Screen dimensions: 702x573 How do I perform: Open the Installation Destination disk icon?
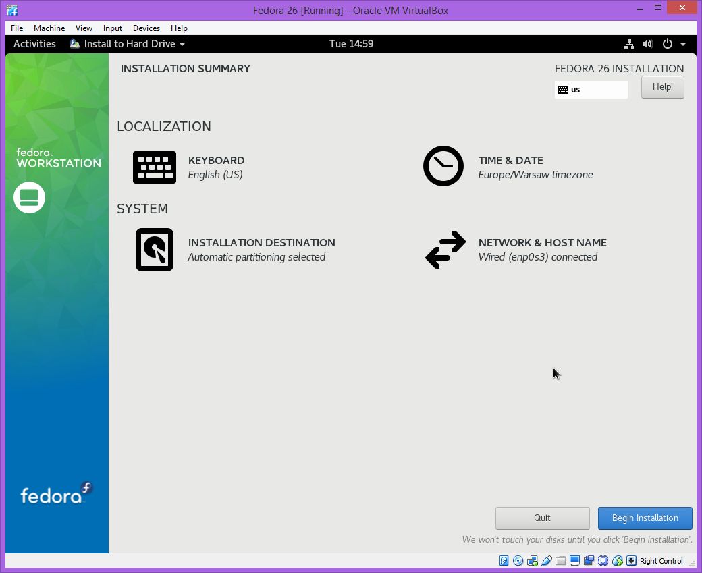point(155,250)
